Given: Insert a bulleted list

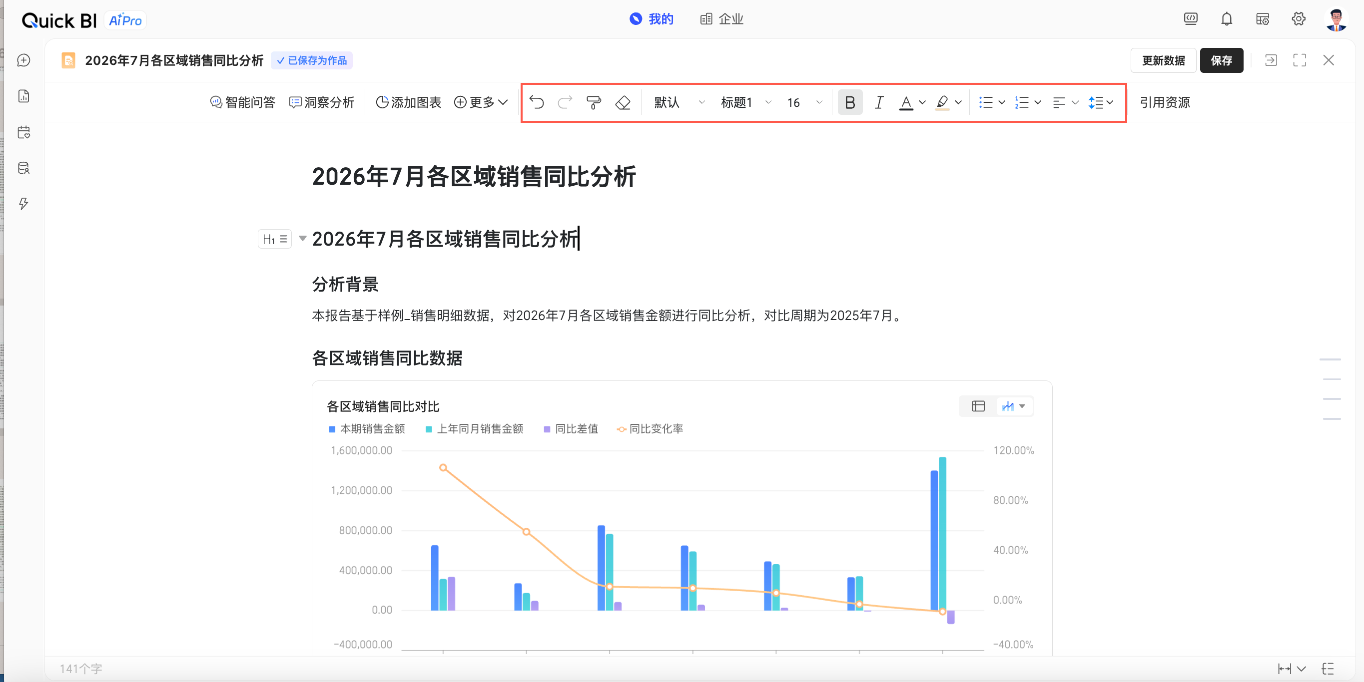Looking at the screenshot, I should pyautogui.click(x=986, y=102).
